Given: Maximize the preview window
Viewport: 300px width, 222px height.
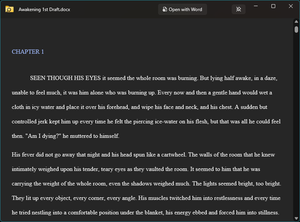Looking at the screenshot, I should pyautogui.click(x=273, y=6).
